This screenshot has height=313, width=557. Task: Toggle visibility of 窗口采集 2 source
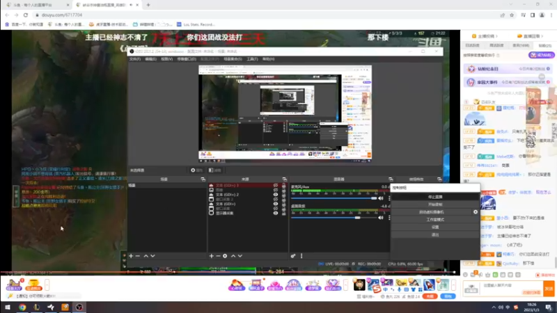(x=275, y=200)
